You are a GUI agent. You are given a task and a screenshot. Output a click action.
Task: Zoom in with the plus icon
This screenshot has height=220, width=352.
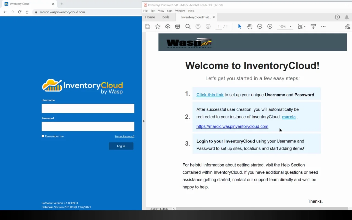tap(270, 26)
